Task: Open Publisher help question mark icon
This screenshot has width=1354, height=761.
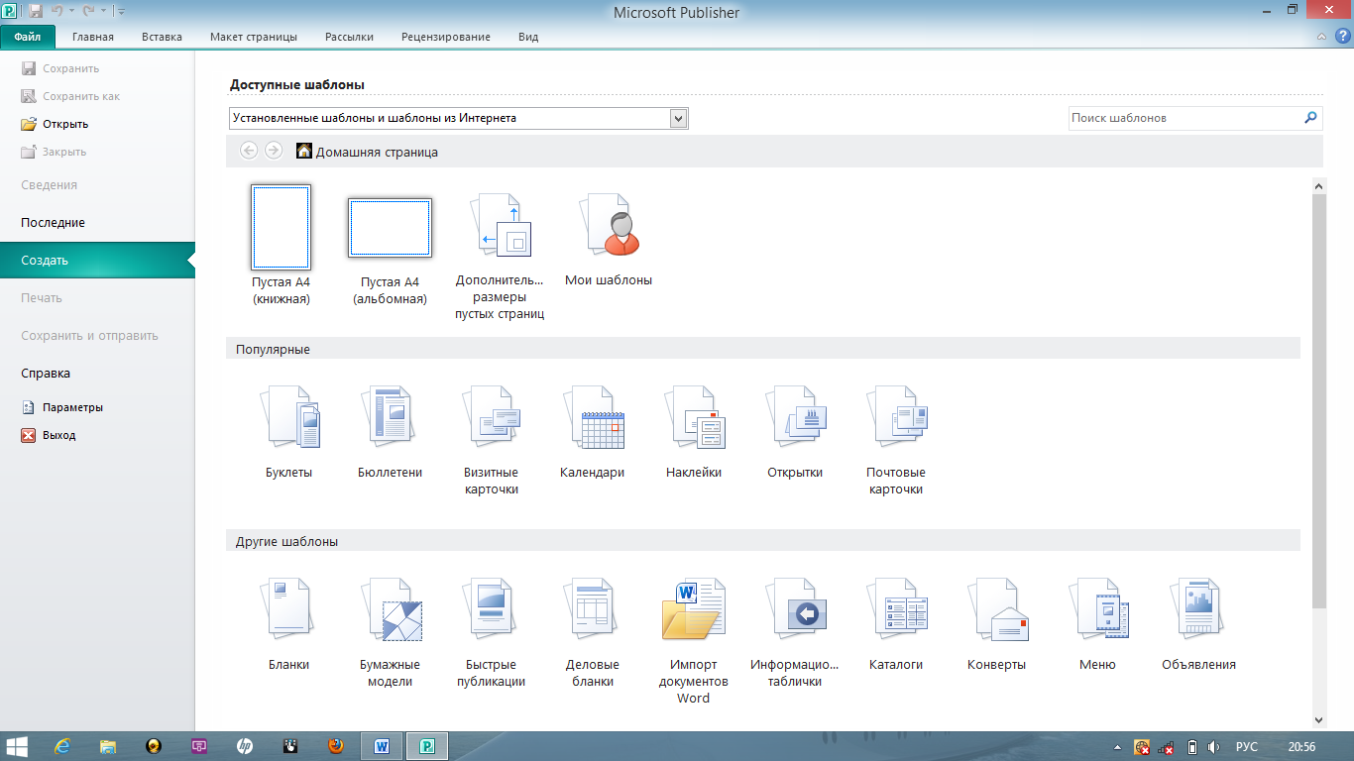Action: click(1343, 37)
